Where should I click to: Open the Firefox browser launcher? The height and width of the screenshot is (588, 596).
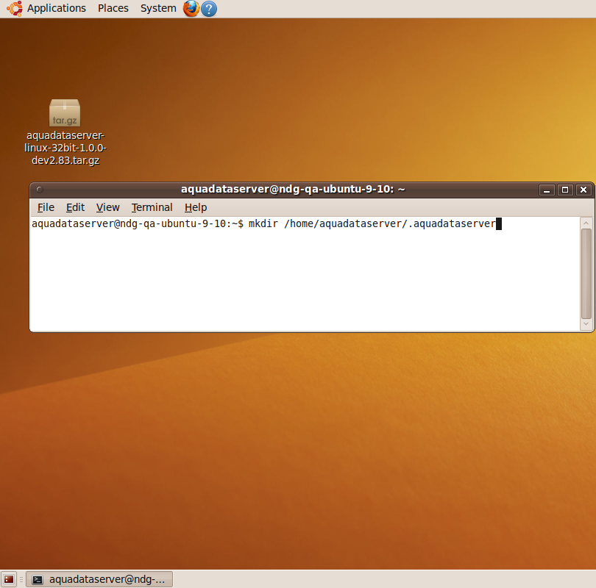[x=191, y=8]
